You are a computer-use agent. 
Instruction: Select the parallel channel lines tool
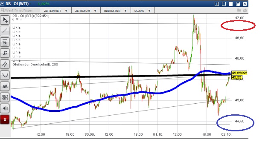pyautogui.click(x=5, y=64)
